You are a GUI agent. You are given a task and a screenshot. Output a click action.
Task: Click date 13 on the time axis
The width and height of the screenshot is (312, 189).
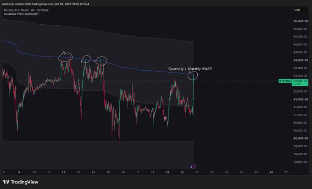coord(78,172)
